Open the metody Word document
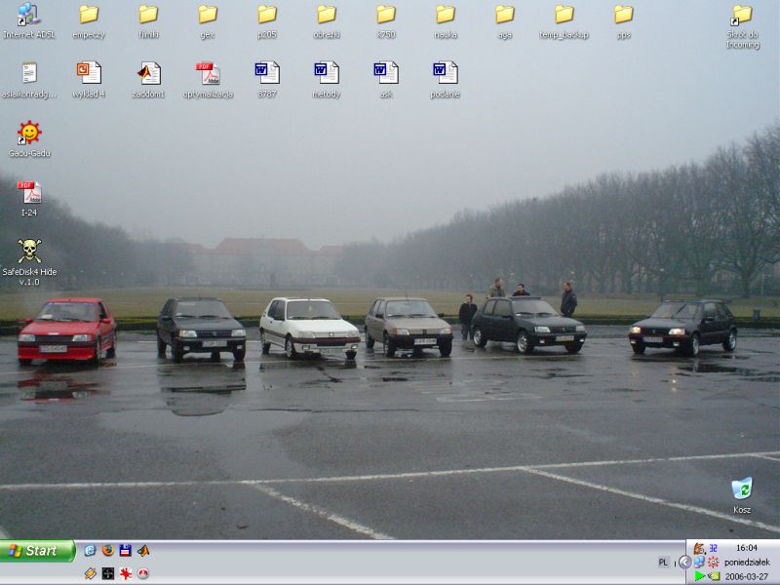This screenshot has width=780, height=585. click(x=326, y=73)
